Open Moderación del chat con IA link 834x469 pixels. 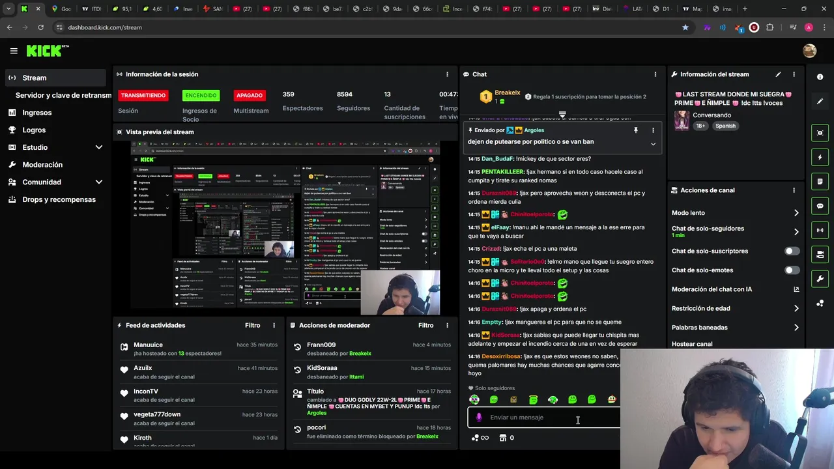[735, 289]
